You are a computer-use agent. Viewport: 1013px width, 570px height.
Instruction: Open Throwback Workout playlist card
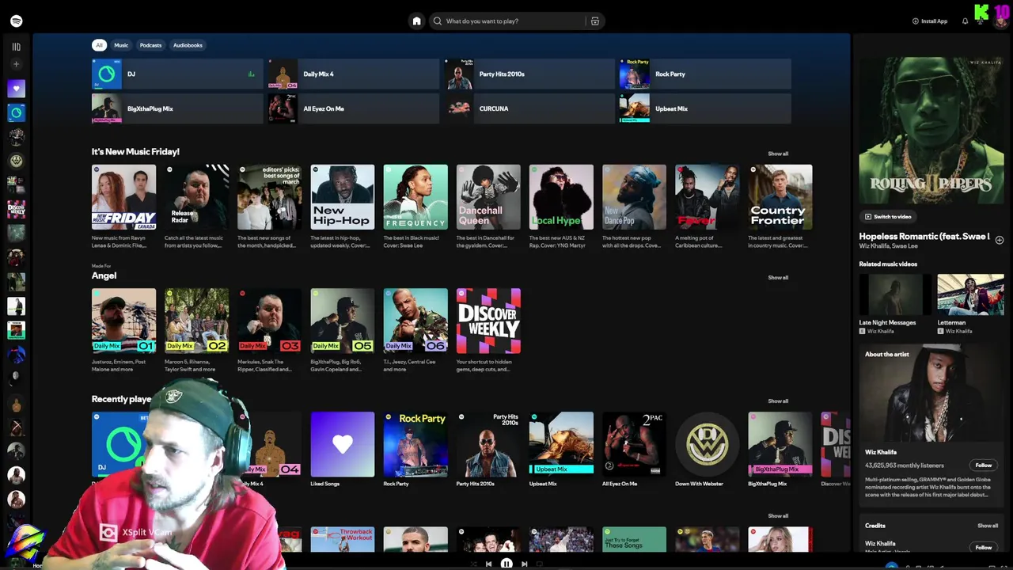343,540
